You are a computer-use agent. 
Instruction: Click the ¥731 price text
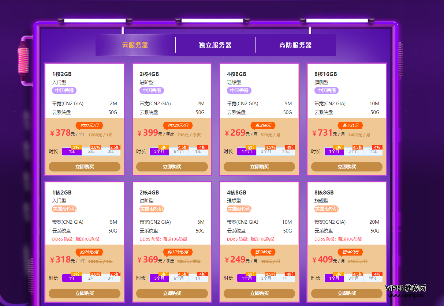point(322,133)
